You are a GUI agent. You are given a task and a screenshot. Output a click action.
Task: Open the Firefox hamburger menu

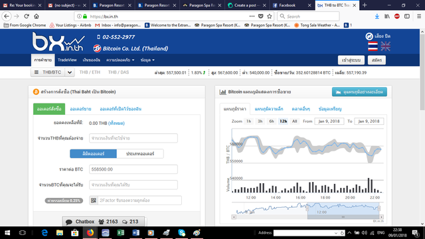[419, 16]
